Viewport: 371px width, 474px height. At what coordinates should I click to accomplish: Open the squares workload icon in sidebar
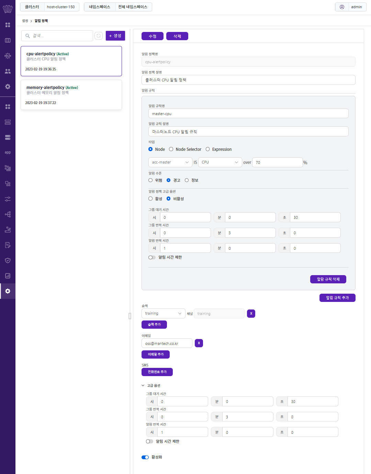(8, 183)
